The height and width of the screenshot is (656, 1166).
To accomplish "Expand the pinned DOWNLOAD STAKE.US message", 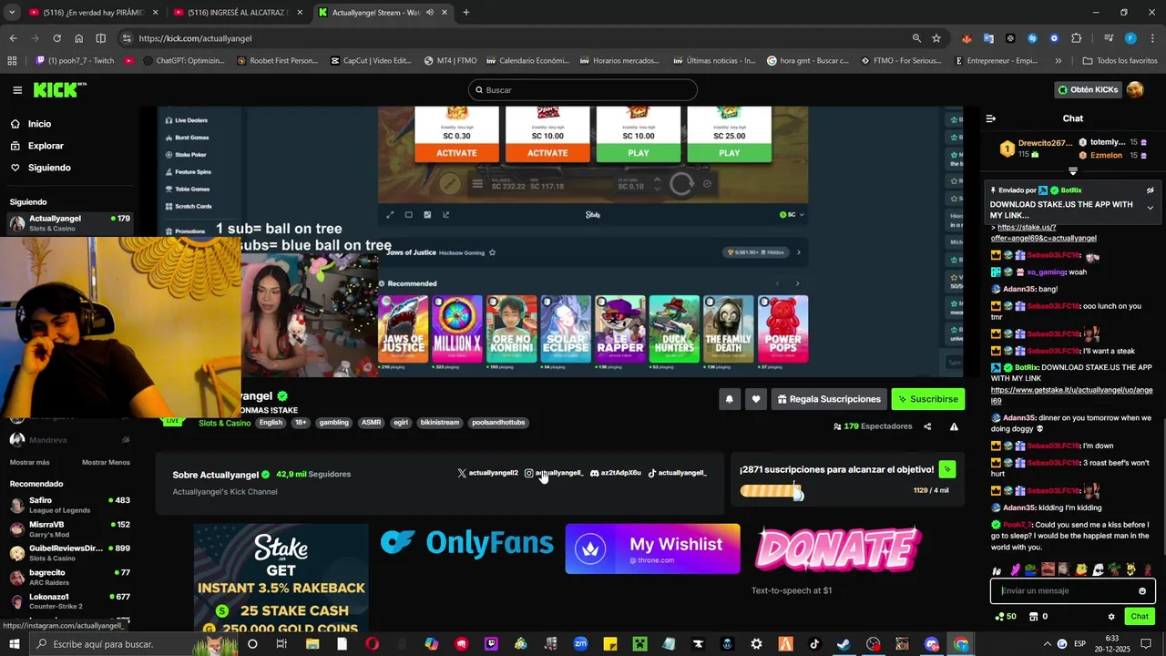I will tap(1150, 208).
